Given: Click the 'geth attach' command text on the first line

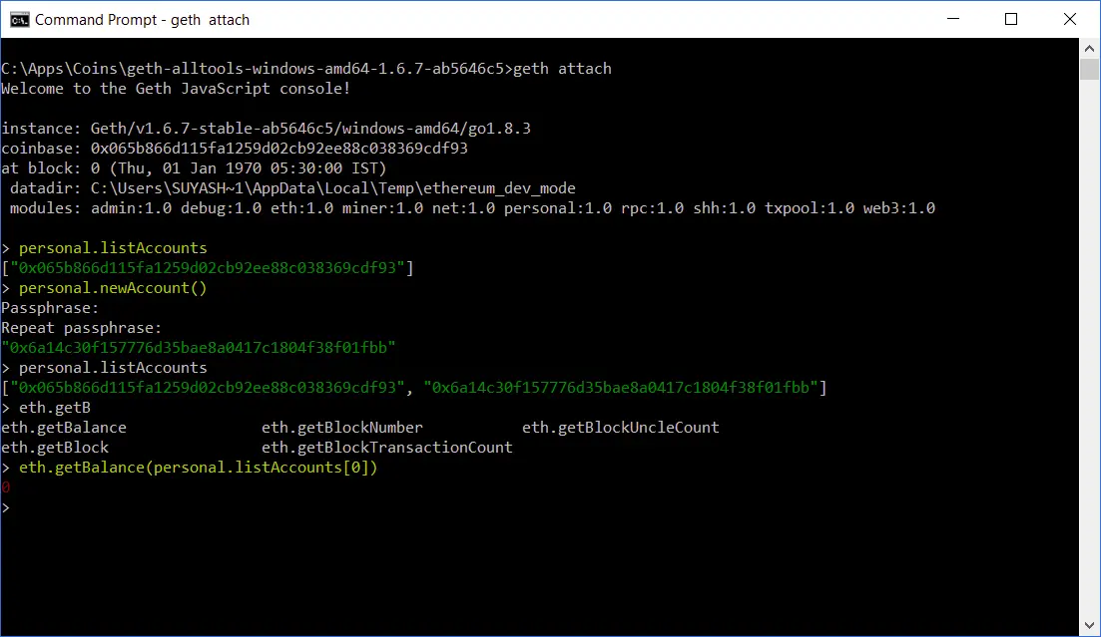Looking at the screenshot, I should [x=562, y=69].
